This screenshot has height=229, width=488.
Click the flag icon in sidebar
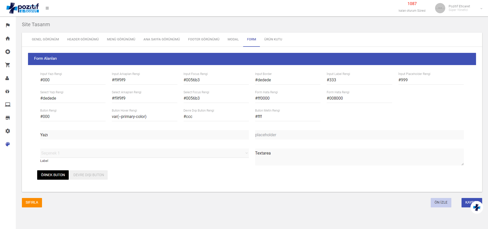(x=8, y=25)
